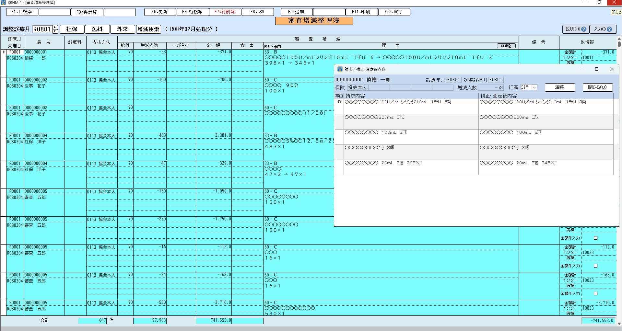The height and width of the screenshot is (331, 622).
Task: Open the 説明(H) help button
Action: 576,29
